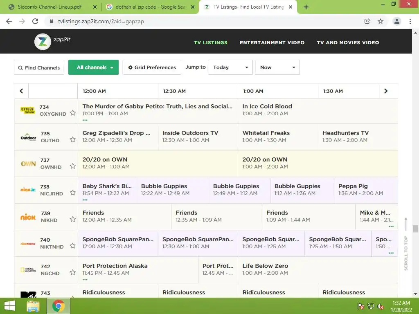Favorite the 742 NGCHD channel star

tap(73, 272)
